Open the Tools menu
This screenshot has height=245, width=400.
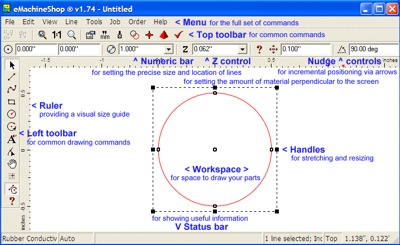click(94, 22)
